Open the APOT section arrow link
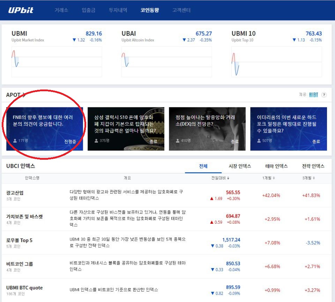Viewport: 335px width, 302px height. [24, 95]
